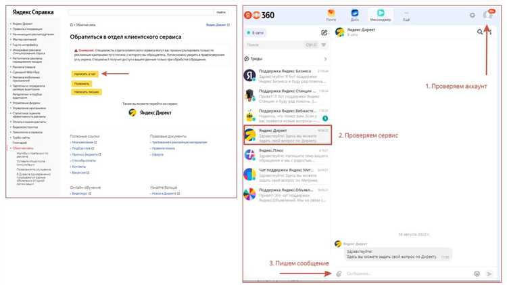Click the Yandex 360 logo
The width and height of the screenshot is (507, 285).
pyautogui.click(x=260, y=15)
